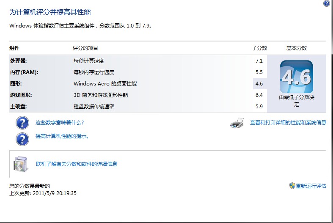Click the memory subscore 5.5
This screenshot has height=223, width=333.
coord(259,72)
